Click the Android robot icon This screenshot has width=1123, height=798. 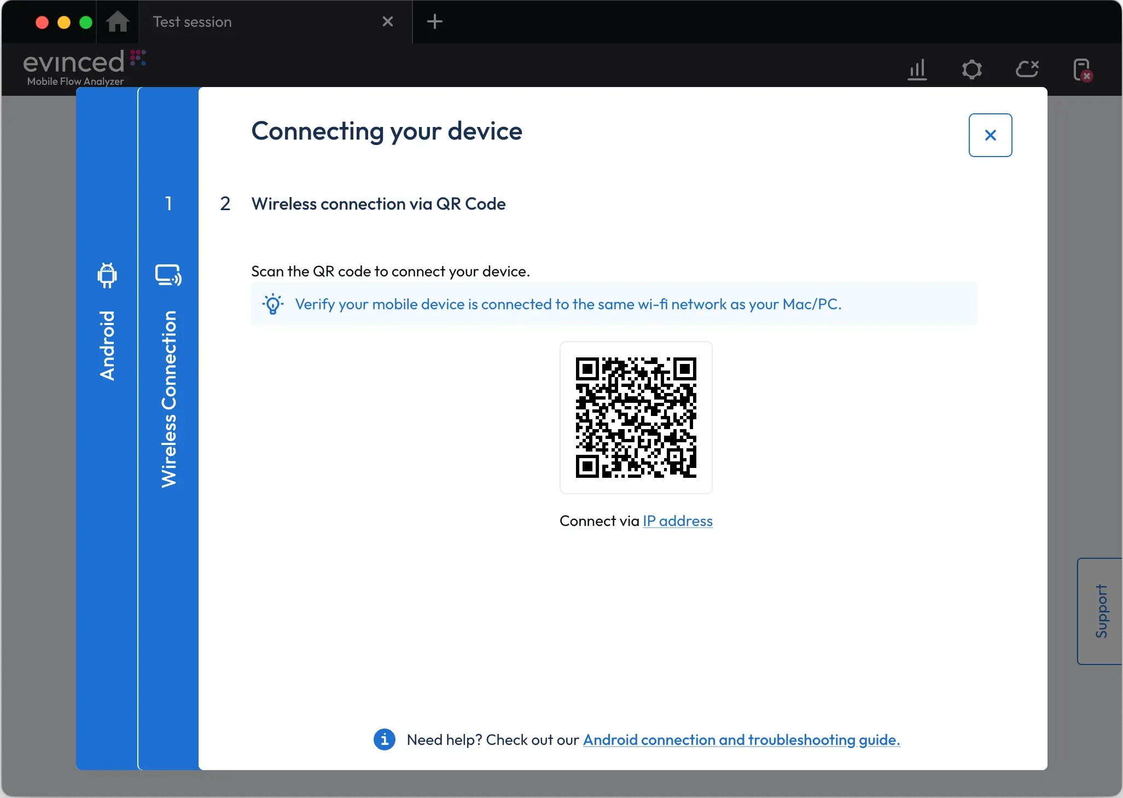pos(107,275)
